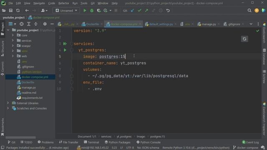The height and width of the screenshot is (150, 267).
Task: Start debugging with the bug icon
Action: pyautogui.click(x=92, y=10)
